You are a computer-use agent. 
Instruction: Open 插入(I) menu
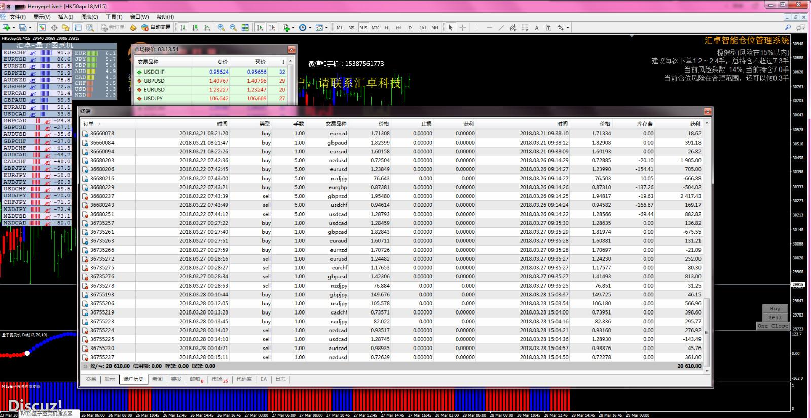[x=65, y=17]
